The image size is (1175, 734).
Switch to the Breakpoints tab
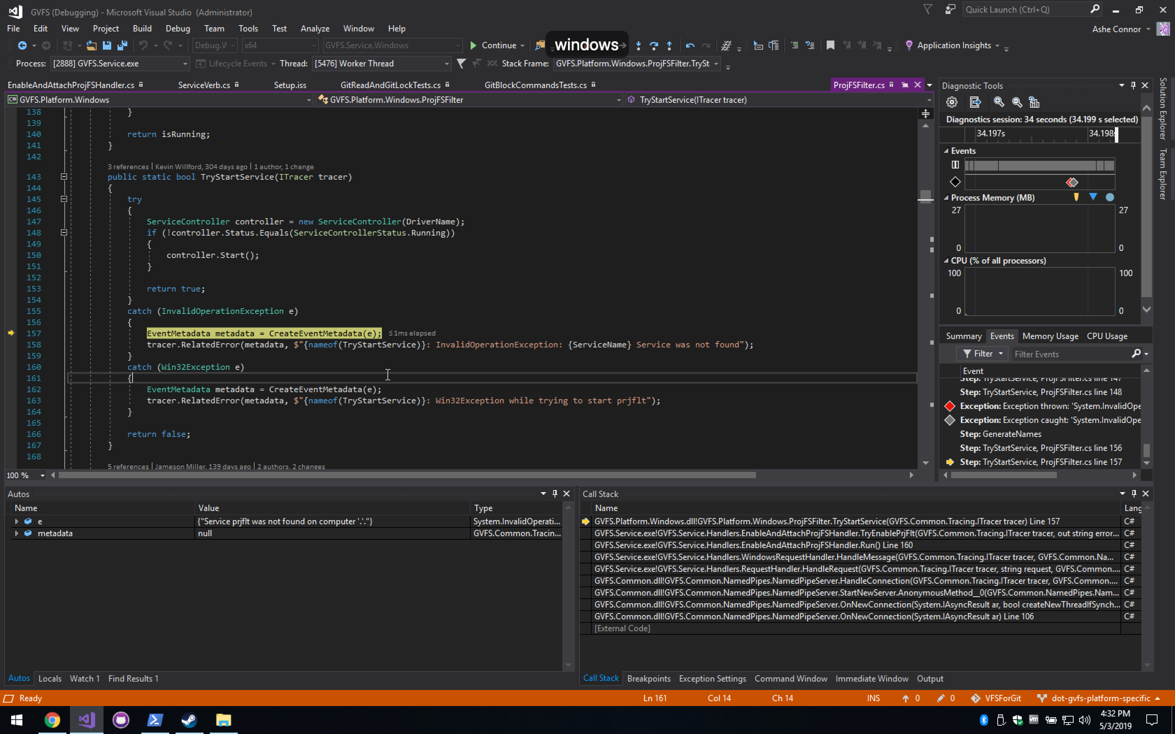coord(648,679)
